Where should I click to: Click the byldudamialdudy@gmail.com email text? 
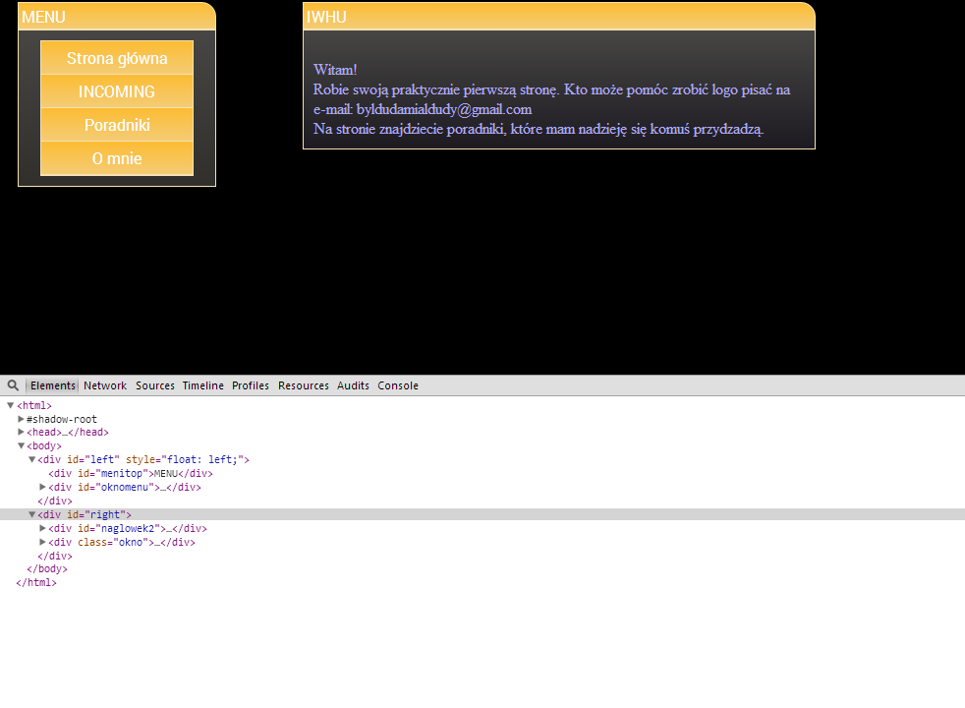click(444, 109)
